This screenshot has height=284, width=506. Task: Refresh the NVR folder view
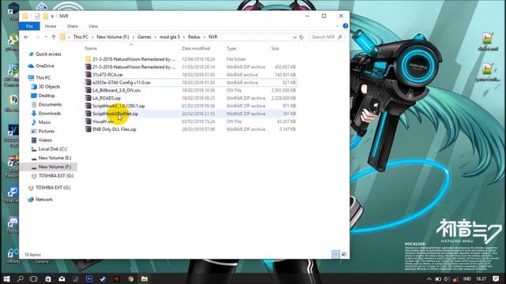click(301, 37)
